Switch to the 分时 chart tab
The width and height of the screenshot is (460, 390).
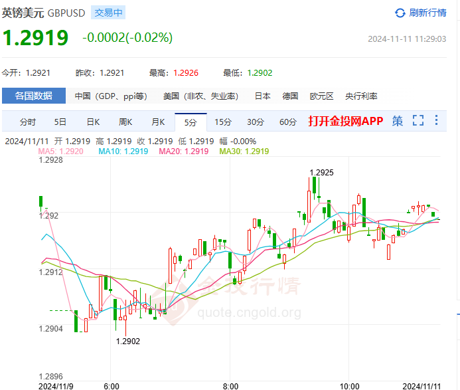tap(28, 122)
